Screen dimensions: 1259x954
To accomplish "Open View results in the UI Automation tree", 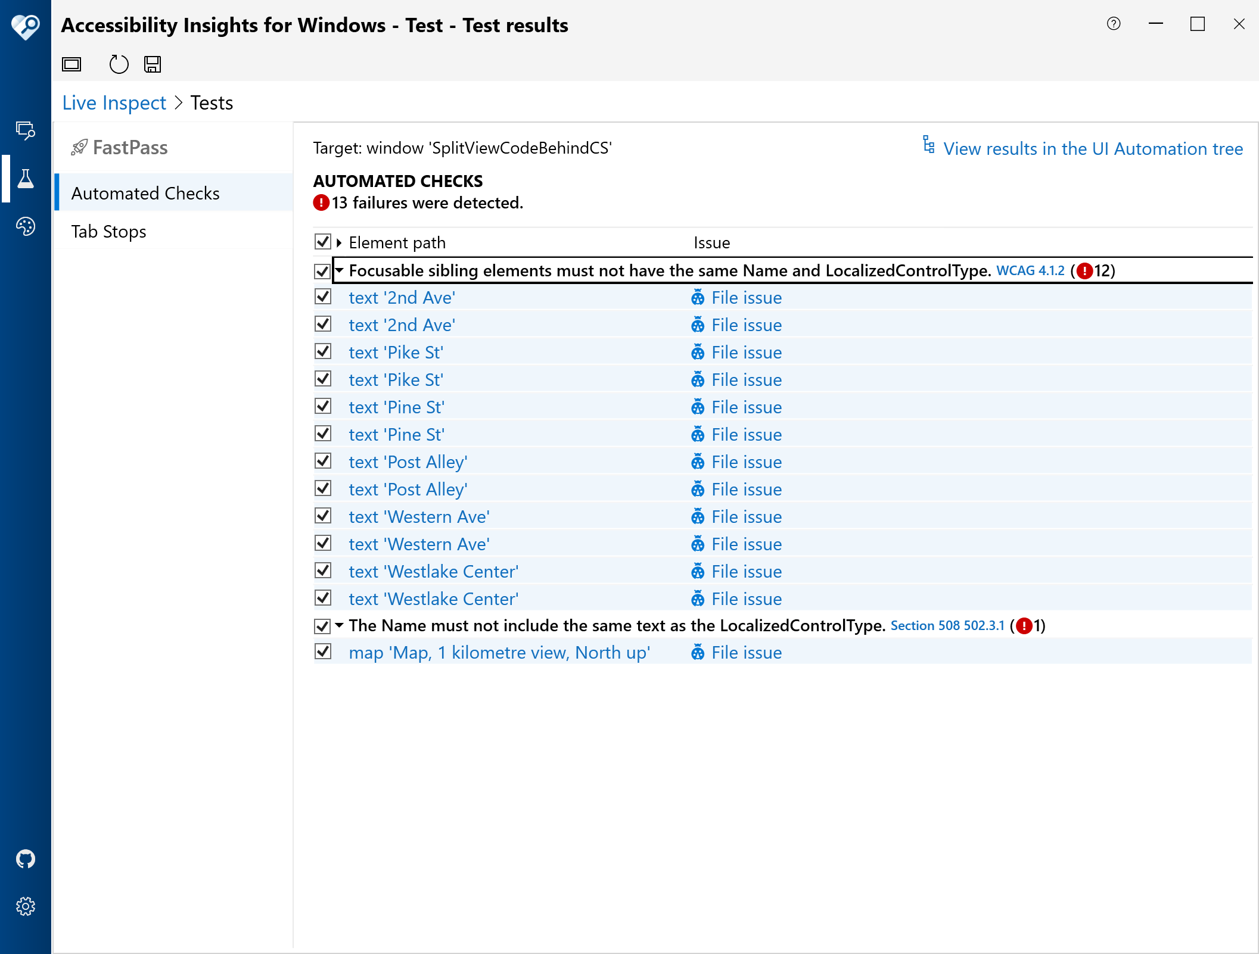I will pos(1093,148).
